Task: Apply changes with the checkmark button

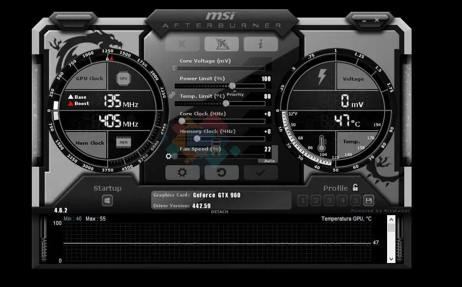Action: point(261,173)
